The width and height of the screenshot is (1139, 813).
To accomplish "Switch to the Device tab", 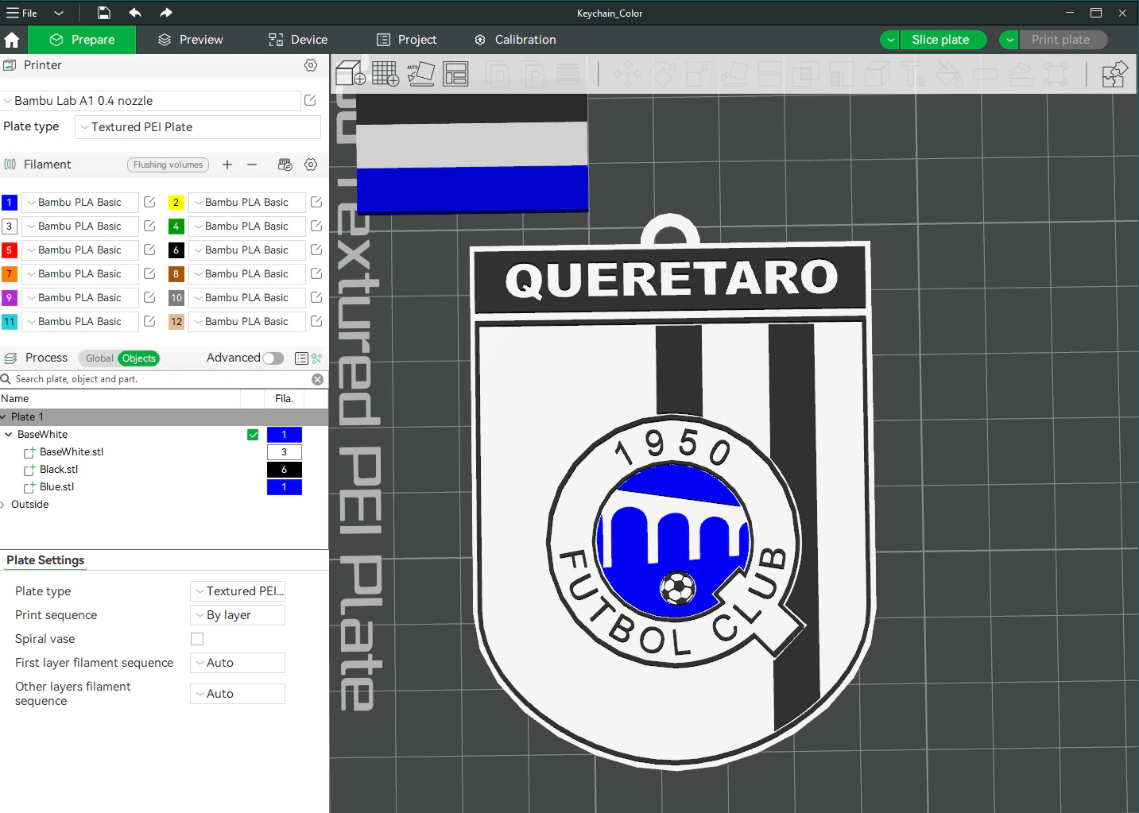I will pyautogui.click(x=298, y=40).
